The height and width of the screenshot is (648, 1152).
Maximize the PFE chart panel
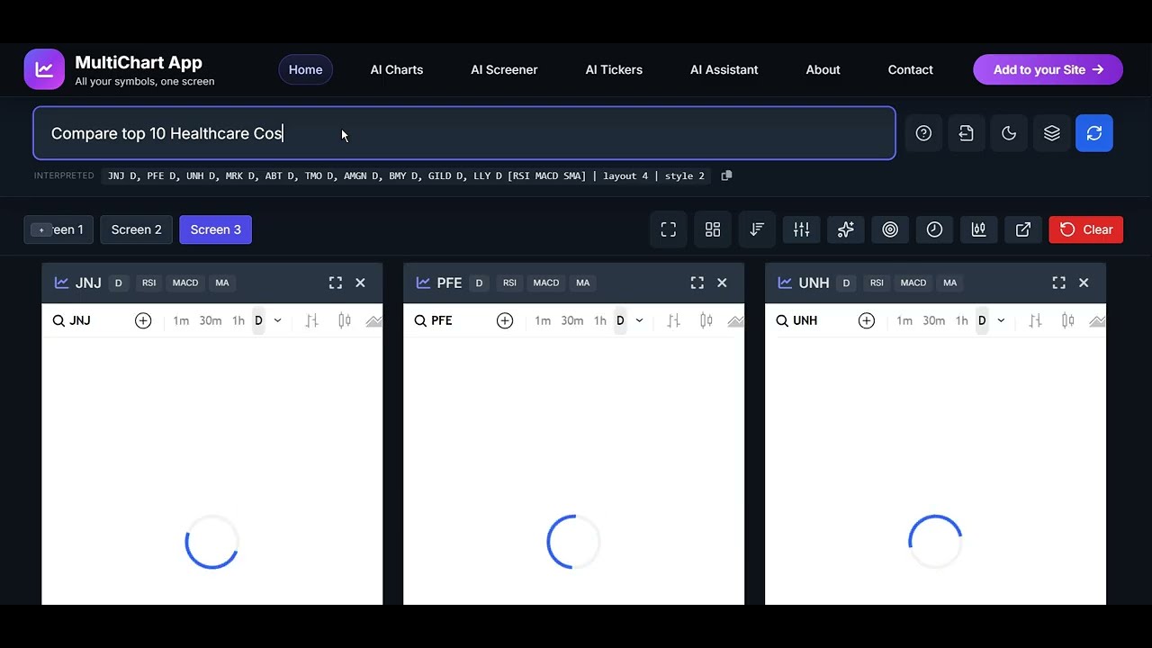(x=697, y=283)
